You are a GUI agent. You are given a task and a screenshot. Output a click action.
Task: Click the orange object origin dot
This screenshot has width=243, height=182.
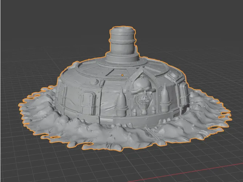coord(122,75)
